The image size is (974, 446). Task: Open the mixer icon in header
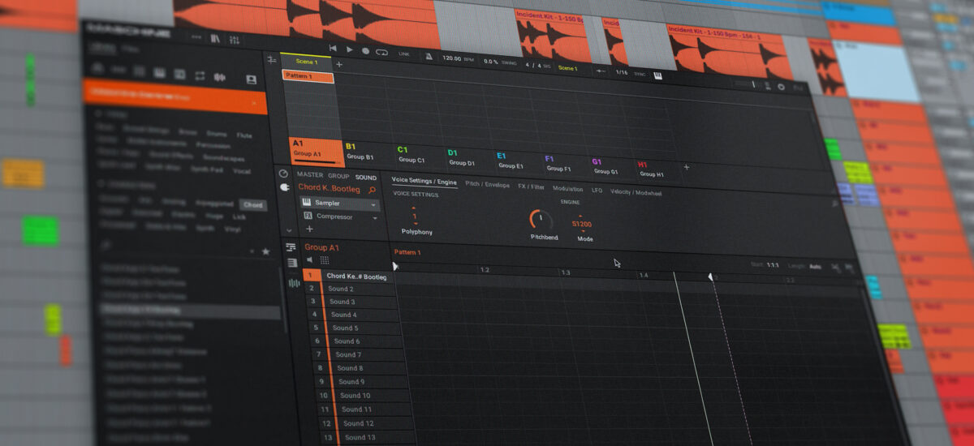(x=235, y=39)
